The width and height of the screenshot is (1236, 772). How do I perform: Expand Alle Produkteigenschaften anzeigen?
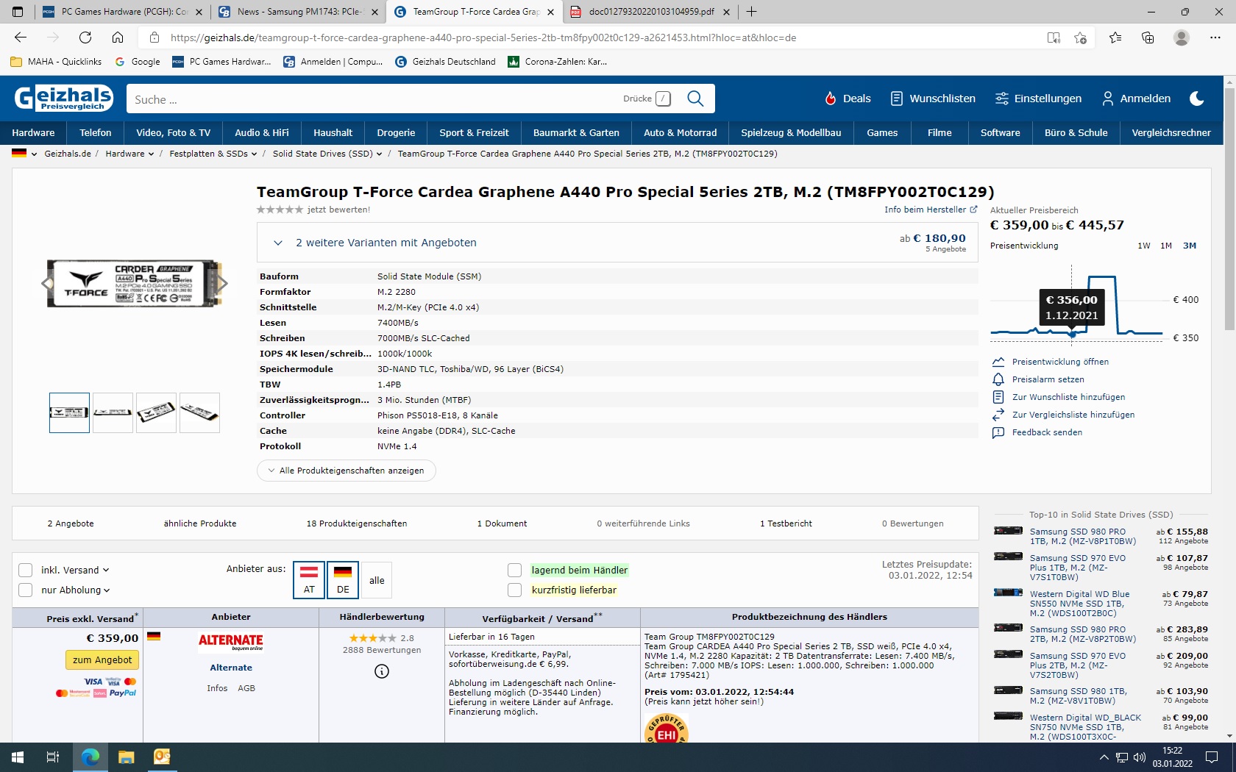click(346, 471)
